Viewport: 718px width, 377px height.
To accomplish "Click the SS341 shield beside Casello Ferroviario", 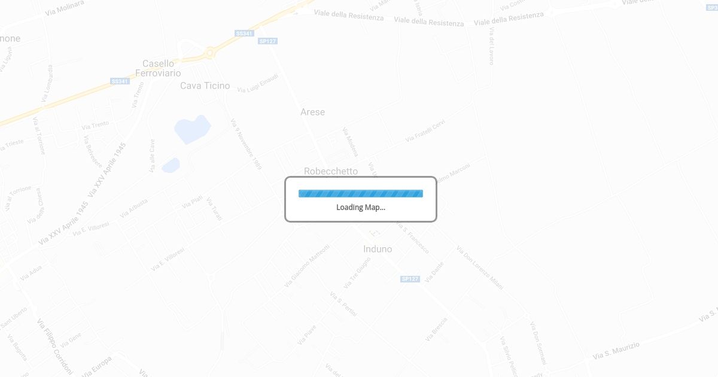I will tap(120, 81).
